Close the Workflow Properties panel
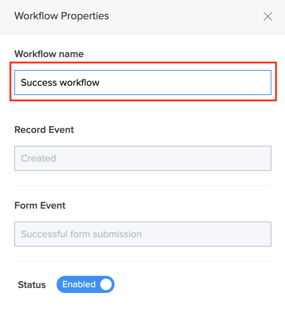Viewport: 285px width, 323px height. tap(267, 16)
